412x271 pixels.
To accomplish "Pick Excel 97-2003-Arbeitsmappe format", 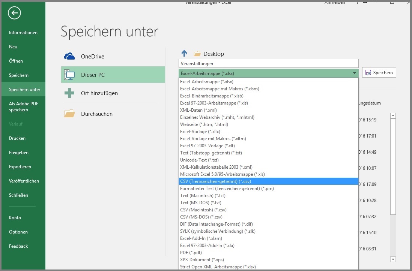I will (214, 103).
